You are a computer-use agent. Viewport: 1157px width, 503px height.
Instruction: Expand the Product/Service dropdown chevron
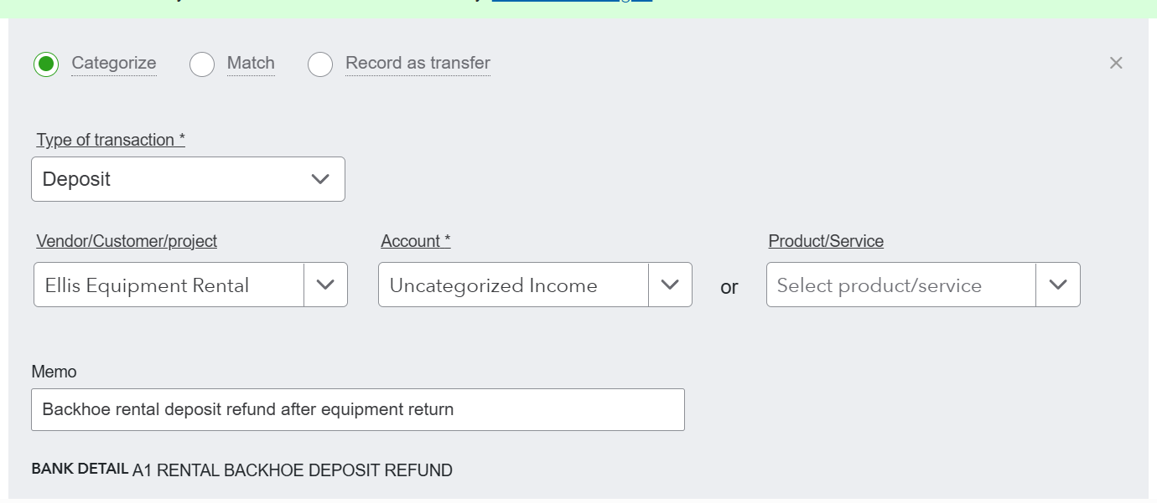1058,285
